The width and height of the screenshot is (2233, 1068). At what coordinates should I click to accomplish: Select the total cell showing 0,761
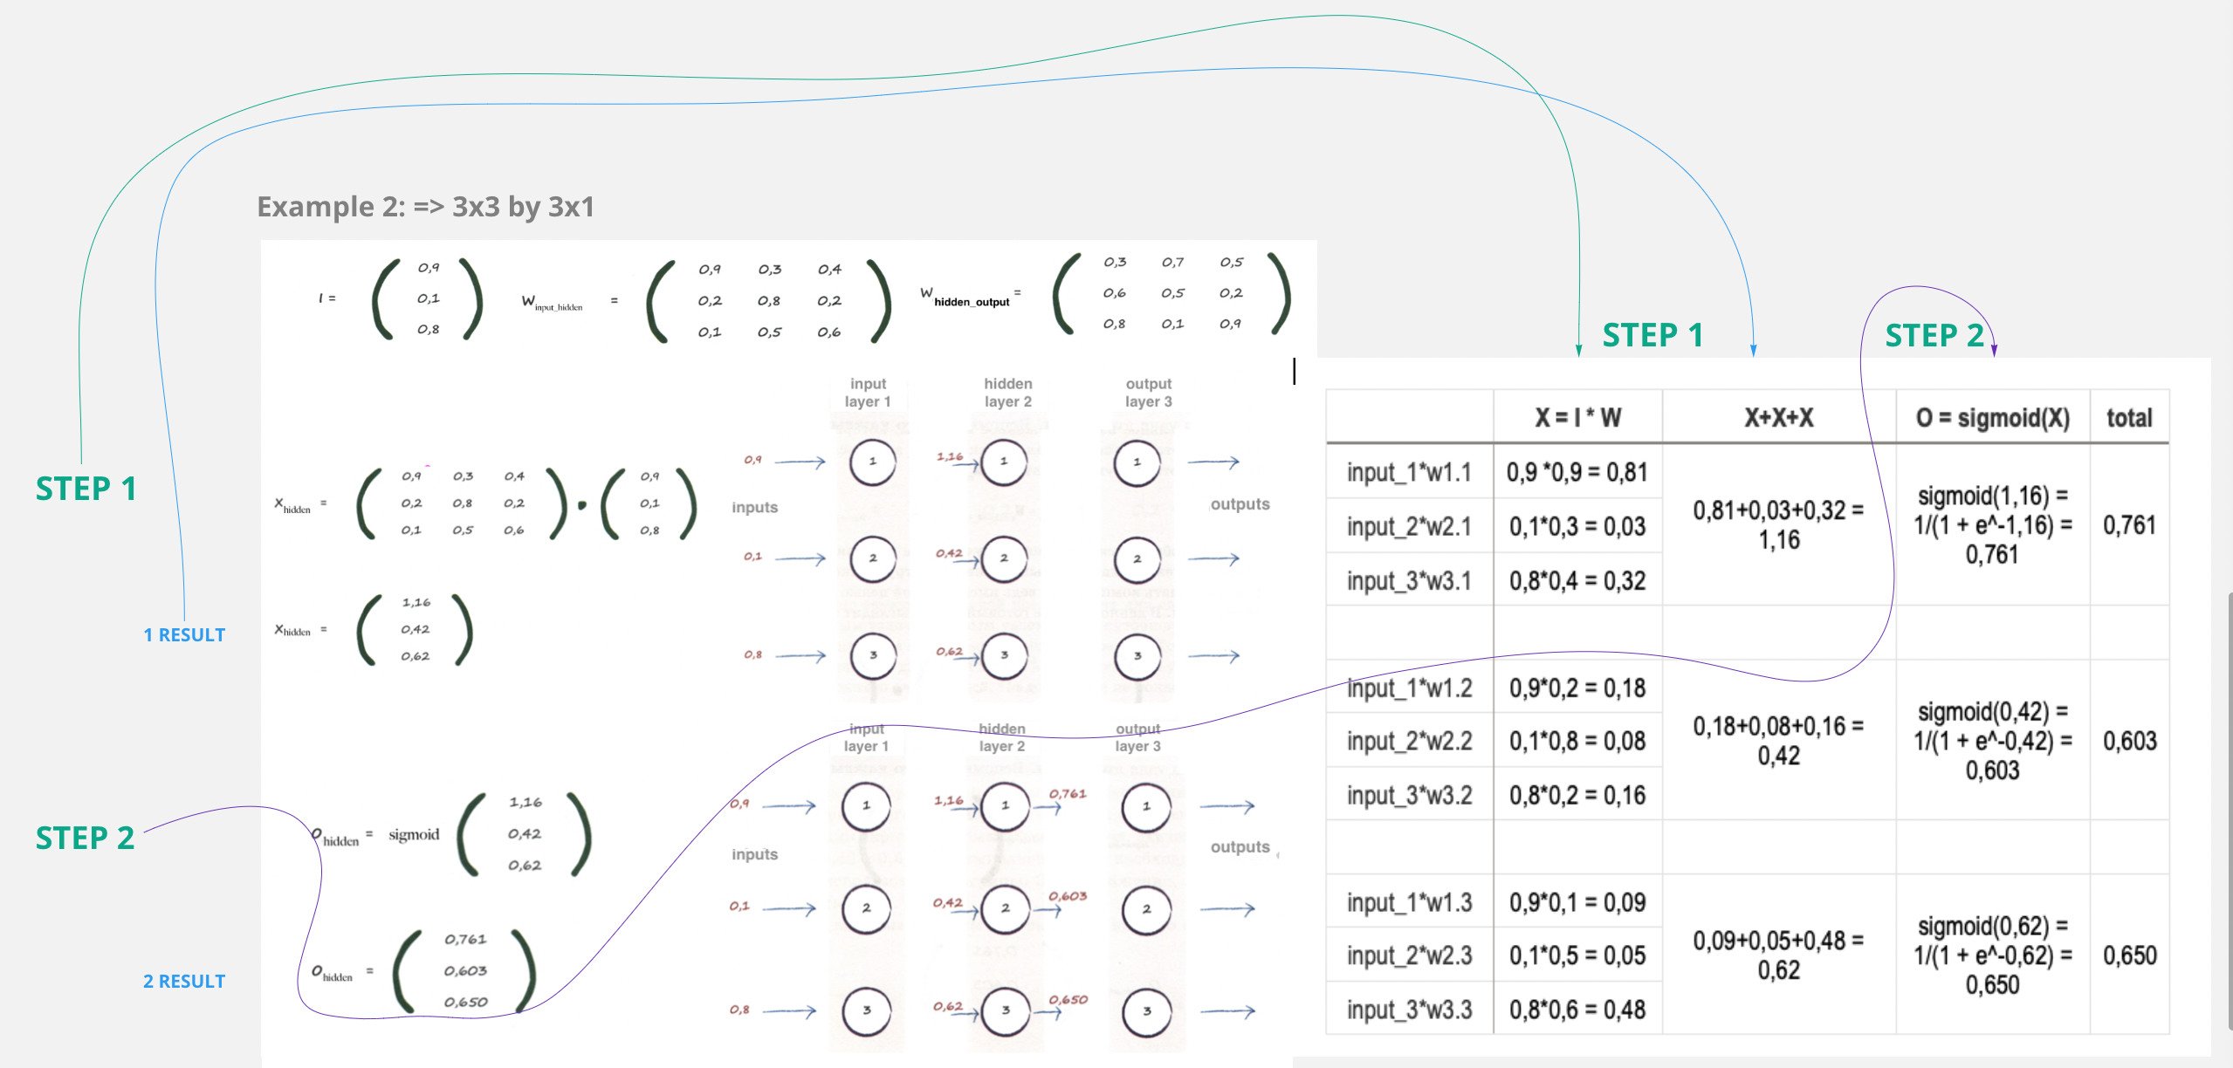tap(2128, 525)
